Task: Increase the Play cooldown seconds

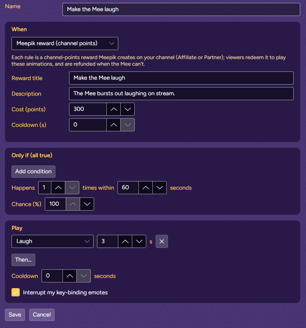Action: (70, 276)
